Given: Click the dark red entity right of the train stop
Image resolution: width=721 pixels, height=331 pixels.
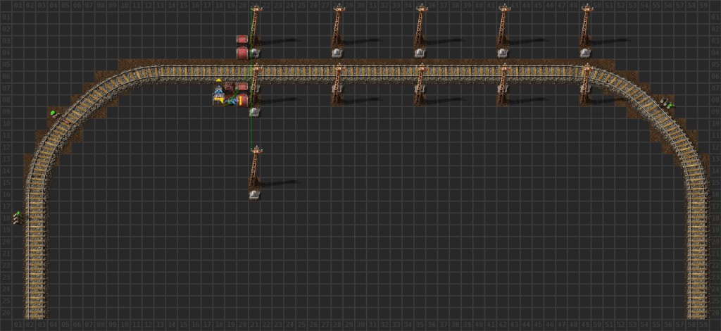Looking at the screenshot, I should [x=229, y=87].
